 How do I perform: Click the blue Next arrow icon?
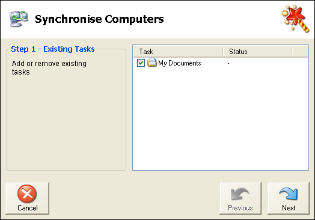[289, 194]
